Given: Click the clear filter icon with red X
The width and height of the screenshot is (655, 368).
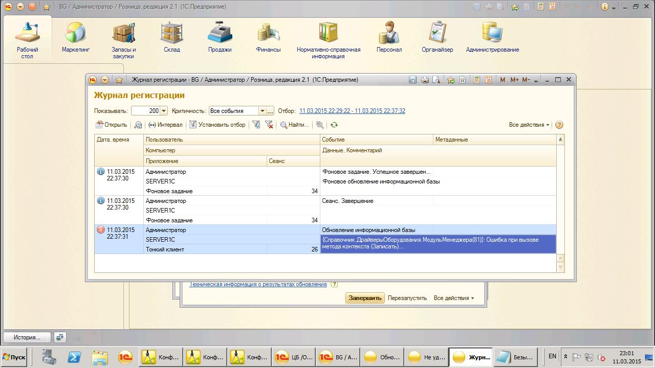Looking at the screenshot, I should [269, 125].
